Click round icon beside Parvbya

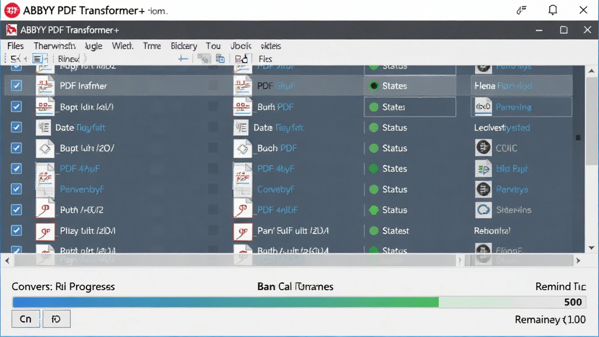[483, 189]
